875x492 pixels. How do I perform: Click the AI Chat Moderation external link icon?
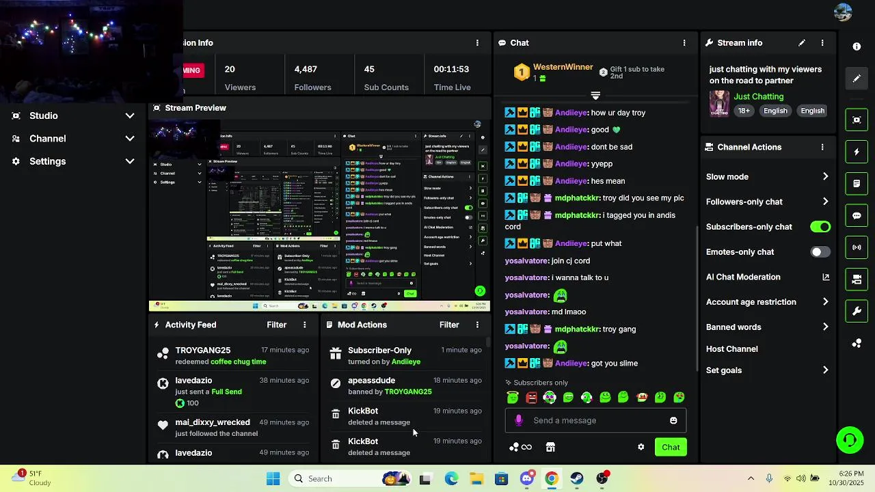click(826, 277)
